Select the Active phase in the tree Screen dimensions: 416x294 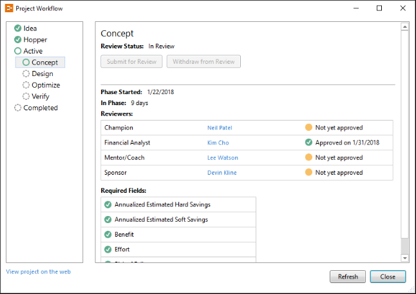tap(33, 52)
